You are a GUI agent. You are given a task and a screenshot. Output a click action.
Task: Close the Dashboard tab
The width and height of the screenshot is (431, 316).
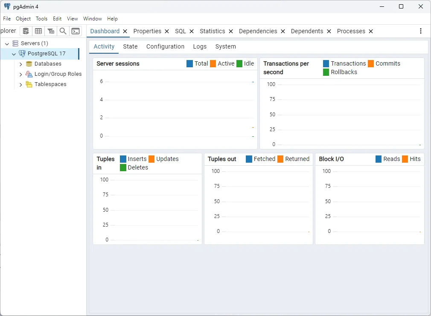point(125,31)
